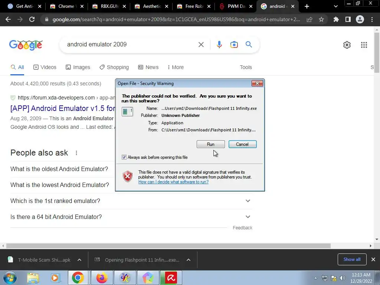Screen dimensions: 380x285
Task: Open Windows Explorer from taskbar
Action: click(x=33, y=278)
